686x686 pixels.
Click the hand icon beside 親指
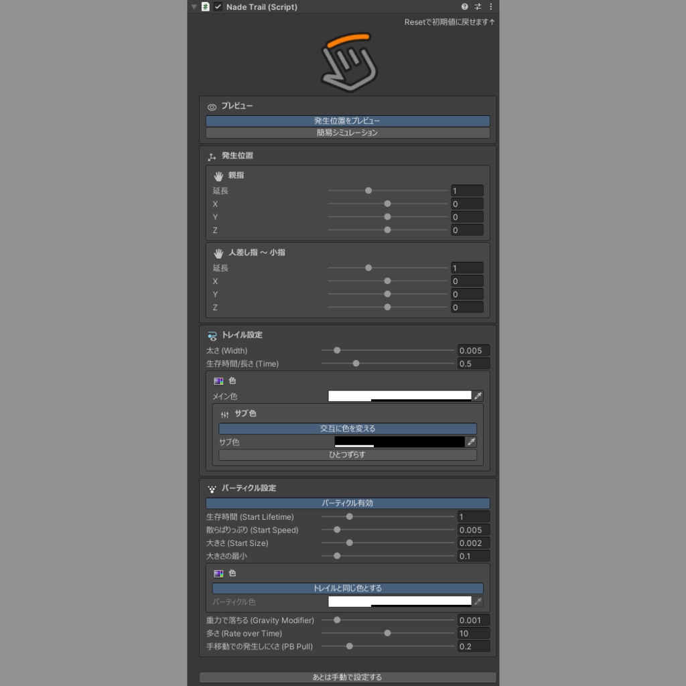(x=218, y=176)
